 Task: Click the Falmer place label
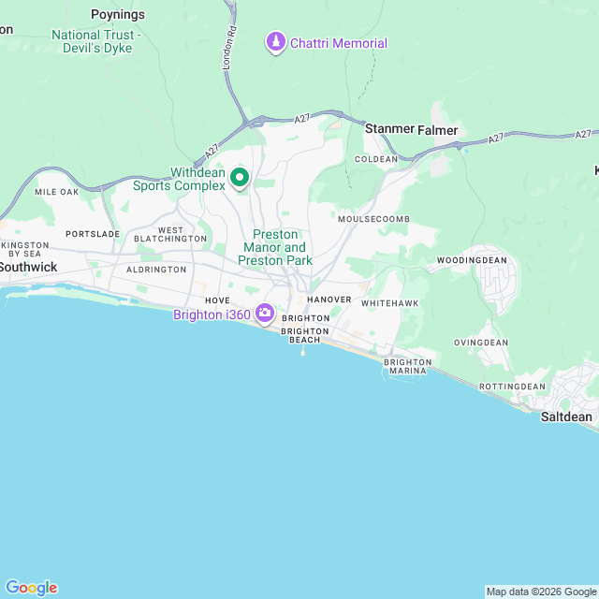(x=437, y=130)
